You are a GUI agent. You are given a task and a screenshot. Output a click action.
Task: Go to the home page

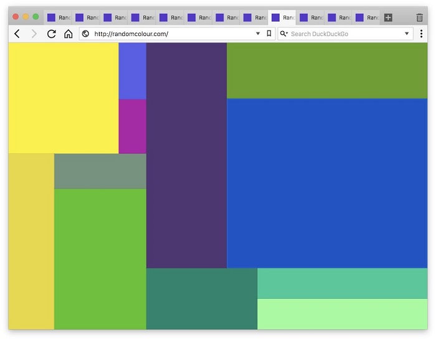(x=68, y=34)
